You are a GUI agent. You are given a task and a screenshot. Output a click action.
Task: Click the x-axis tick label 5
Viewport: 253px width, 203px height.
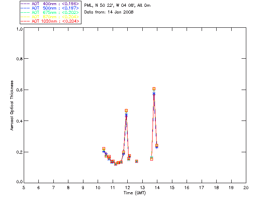click(x=24, y=188)
